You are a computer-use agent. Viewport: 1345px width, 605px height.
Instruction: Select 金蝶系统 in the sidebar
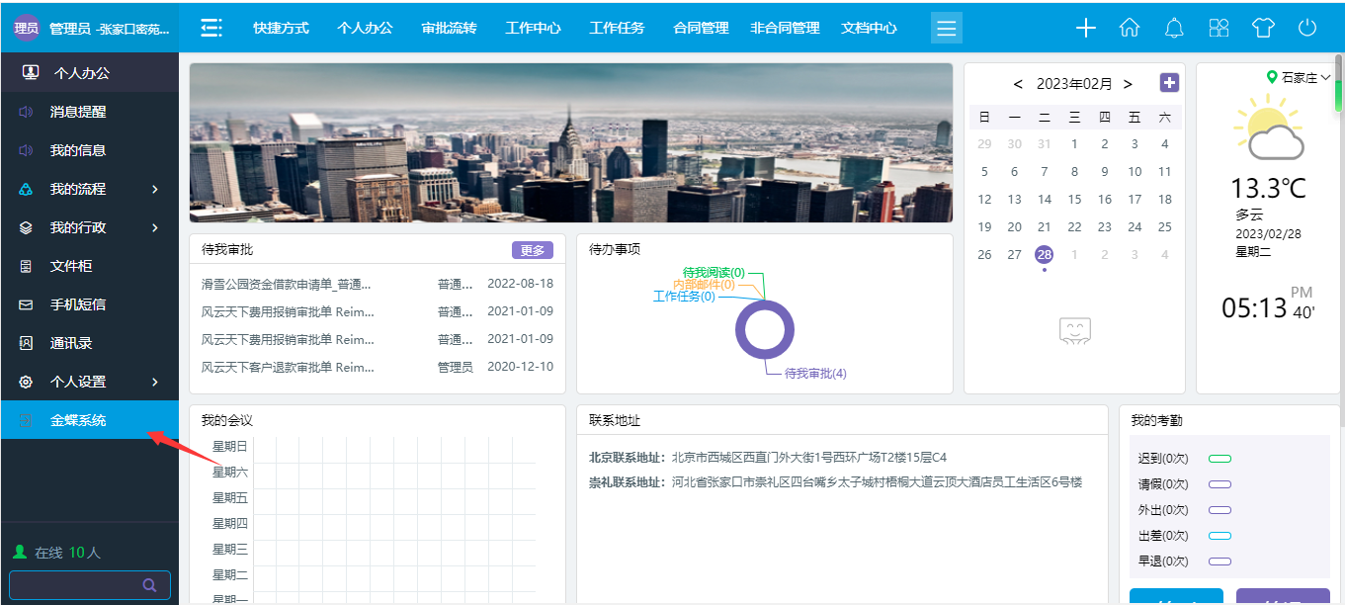[79, 420]
